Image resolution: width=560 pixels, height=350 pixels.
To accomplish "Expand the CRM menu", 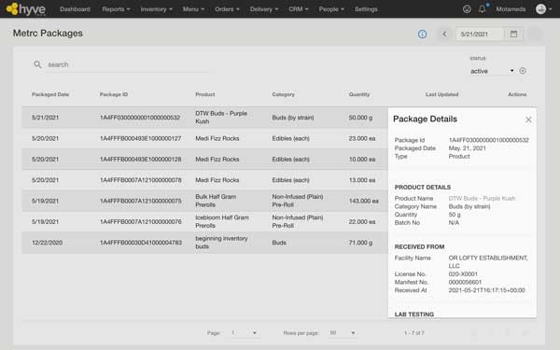I will pyautogui.click(x=299, y=9).
